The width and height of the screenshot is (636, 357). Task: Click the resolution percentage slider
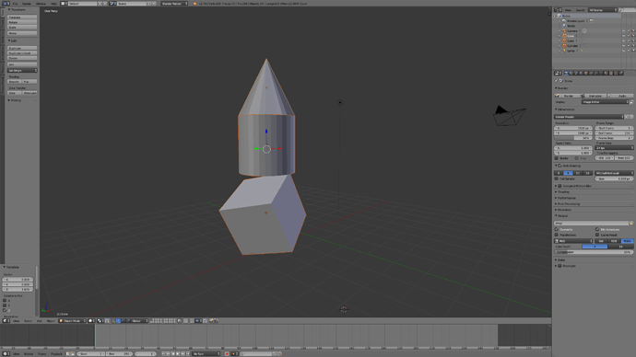573,138
